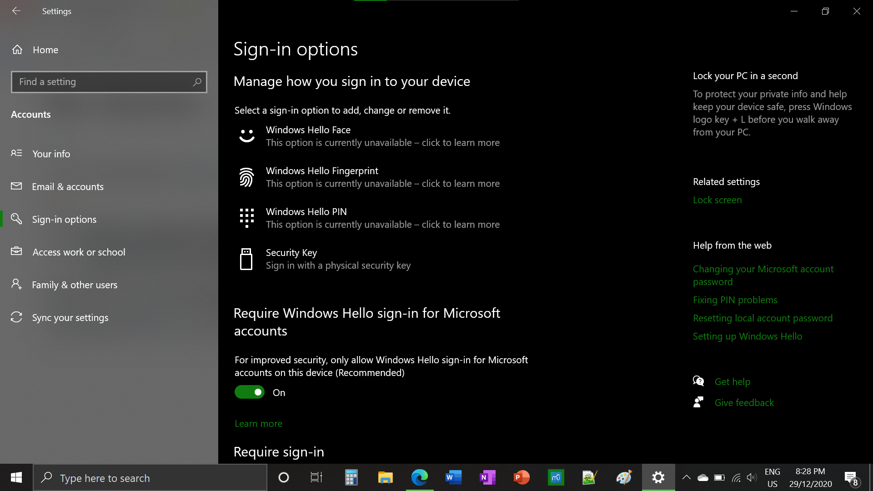This screenshot has width=873, height=491.
Task: Click the Learn more link under the toggle
Action: [x=258, y=424]
